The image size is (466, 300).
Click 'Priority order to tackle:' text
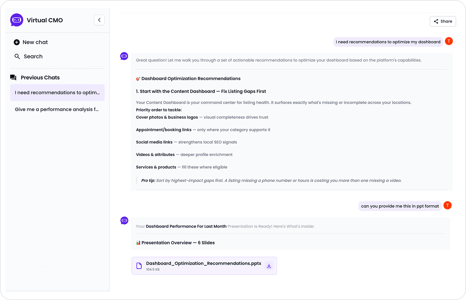(159, 110)
